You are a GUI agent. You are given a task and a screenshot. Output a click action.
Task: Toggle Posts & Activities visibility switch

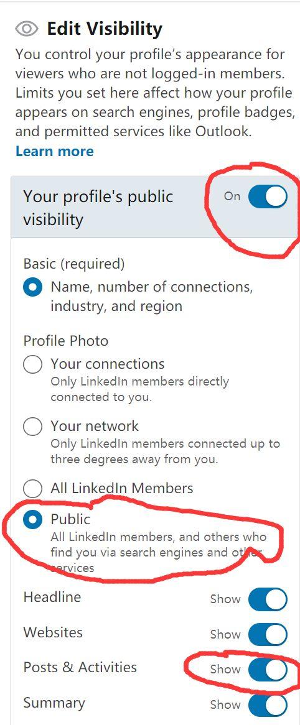[x=268, y=670]
